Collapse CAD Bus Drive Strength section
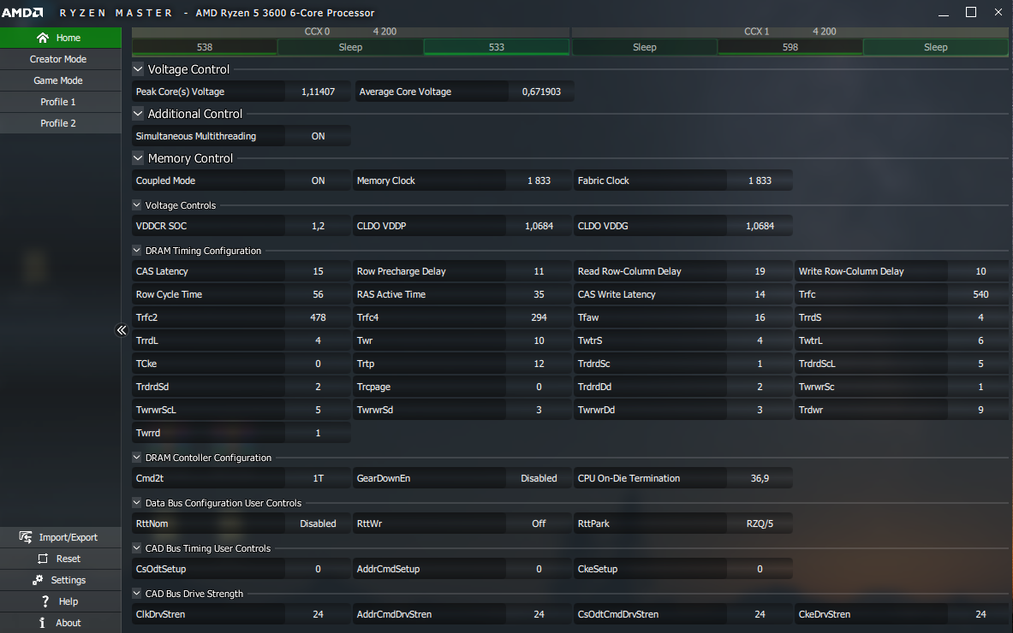The image size is (1013, 633). click(x=136, y=592)
